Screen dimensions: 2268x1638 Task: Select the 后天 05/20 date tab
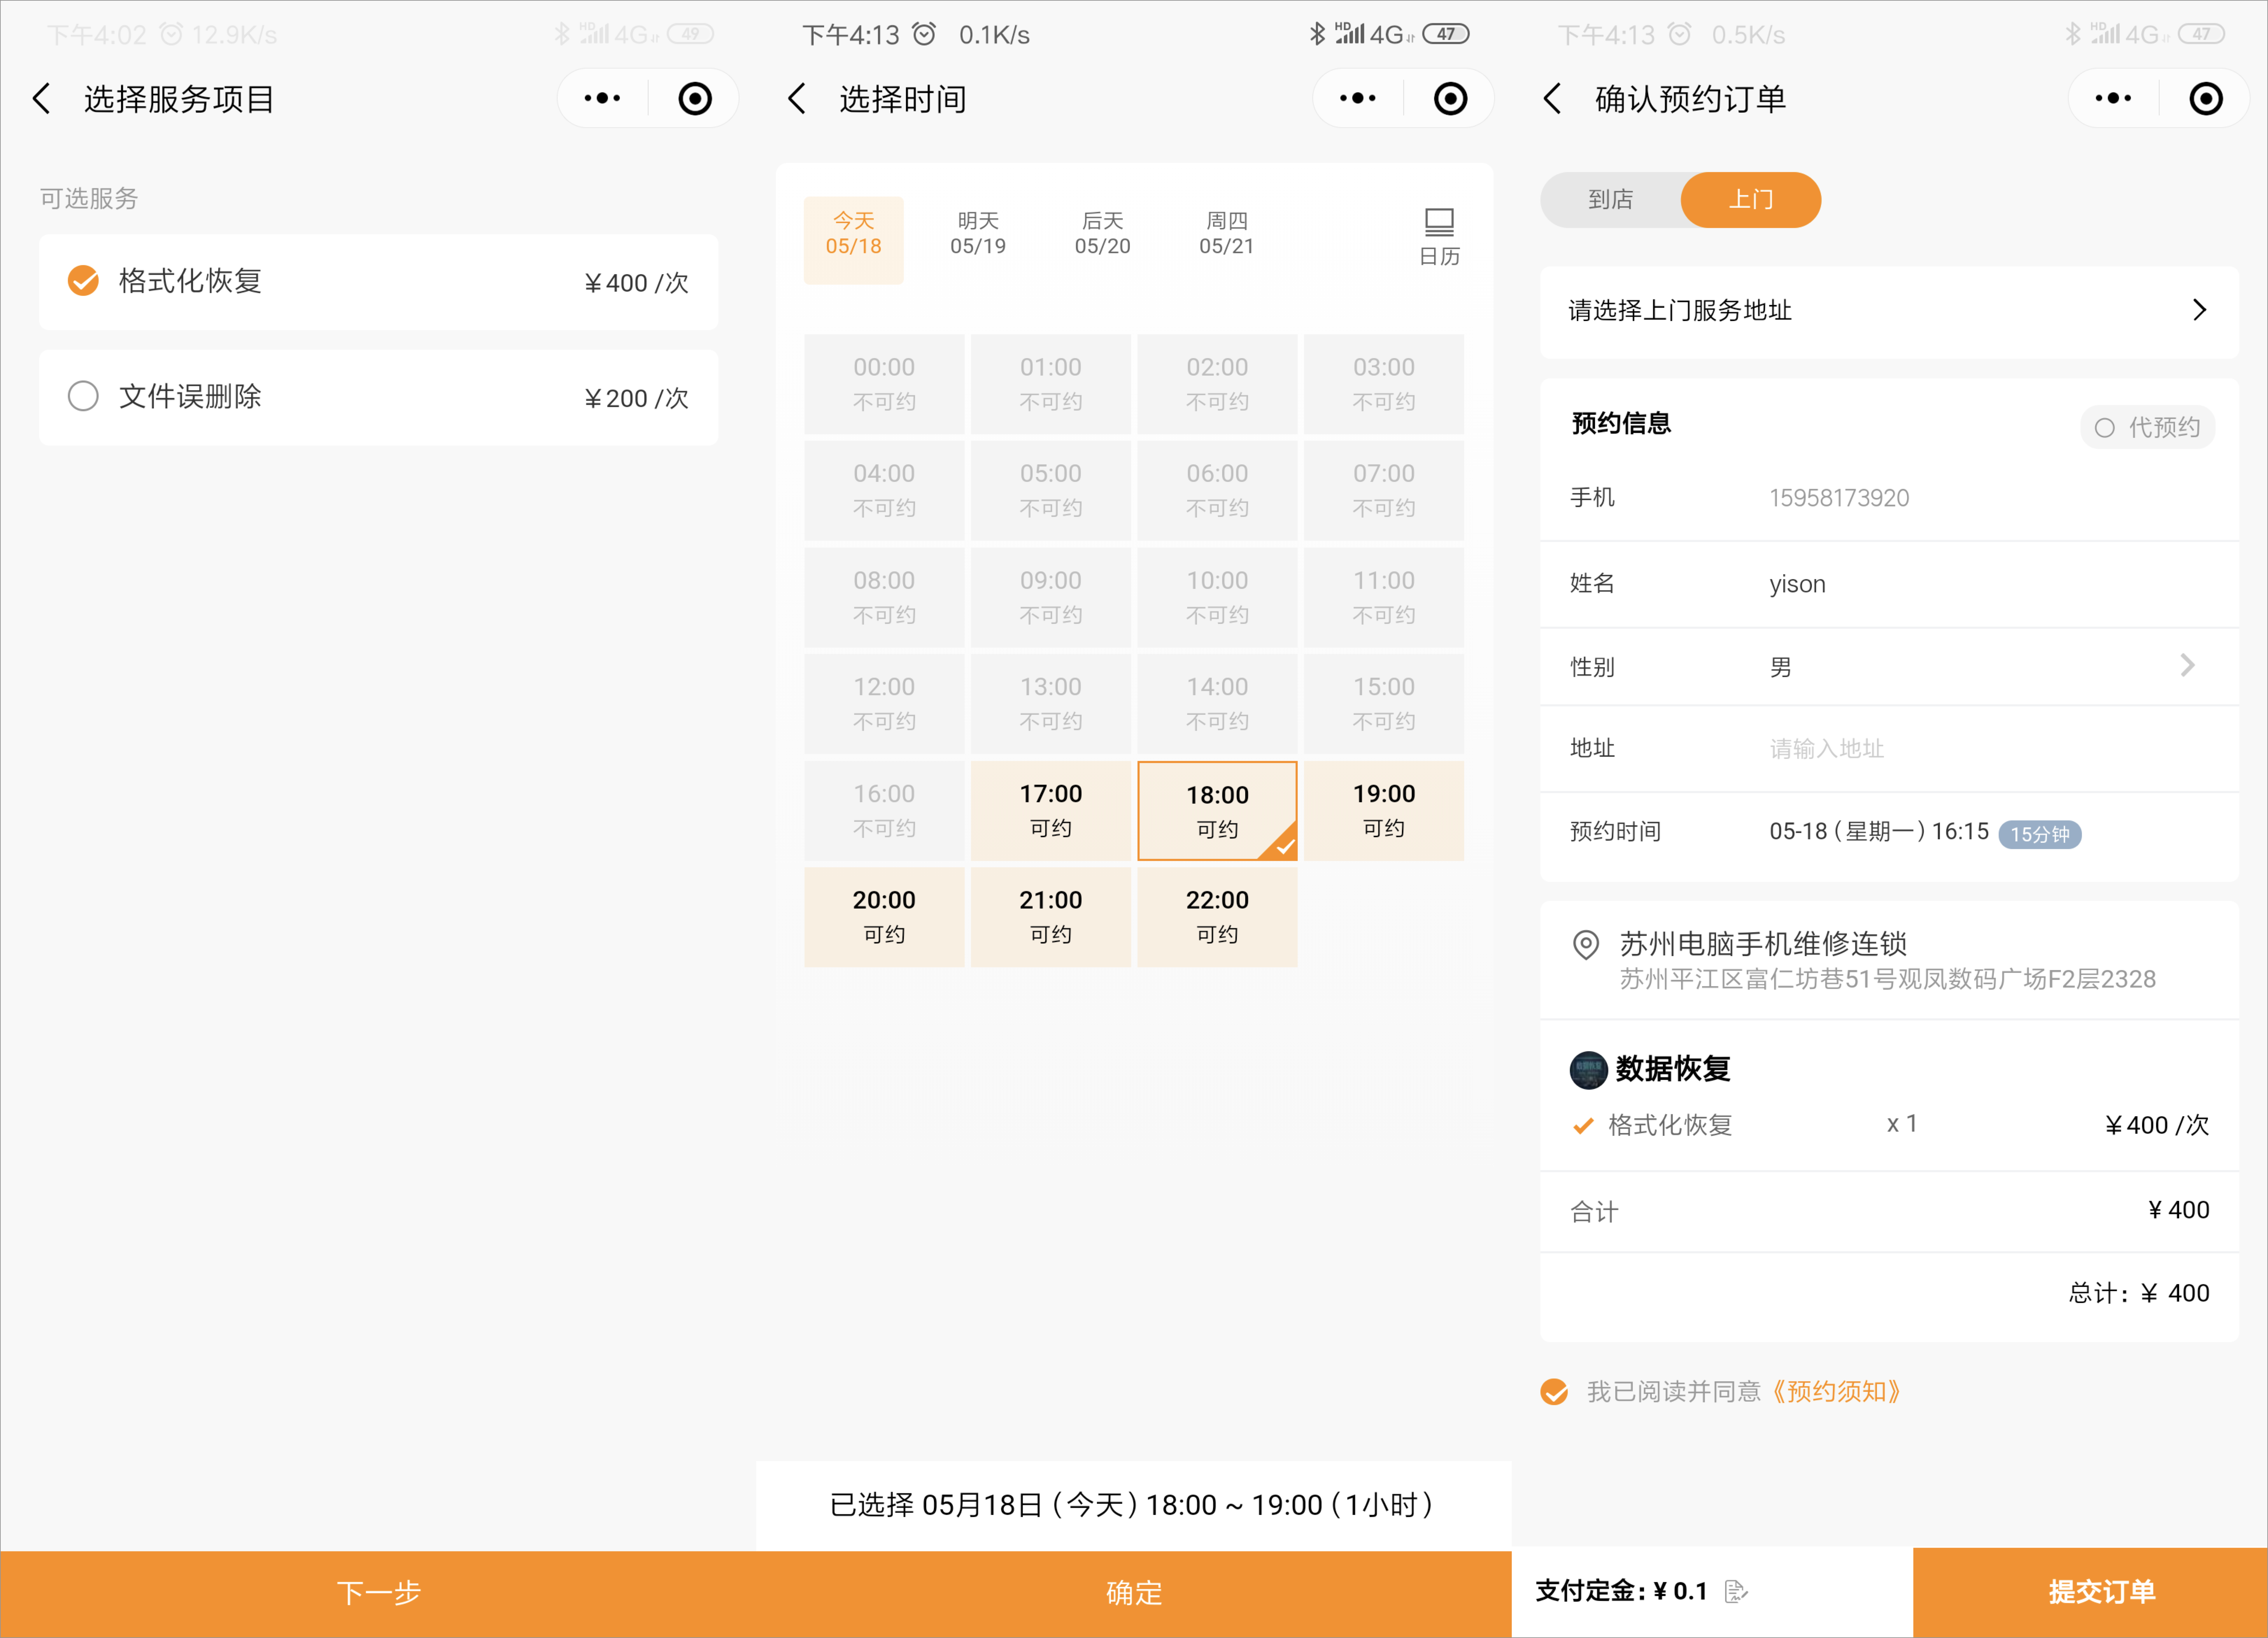coord(1102,234)
